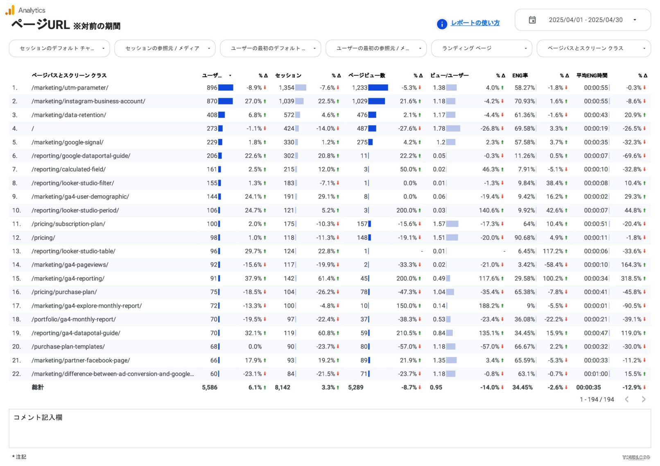This screenshot has height=466, width=660.
Task: Go to previous page of table results
Action: click(x=626, y=399)
